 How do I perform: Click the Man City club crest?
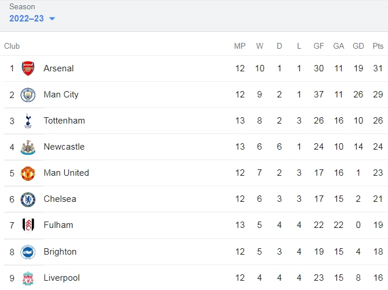(x=28, y=95)
